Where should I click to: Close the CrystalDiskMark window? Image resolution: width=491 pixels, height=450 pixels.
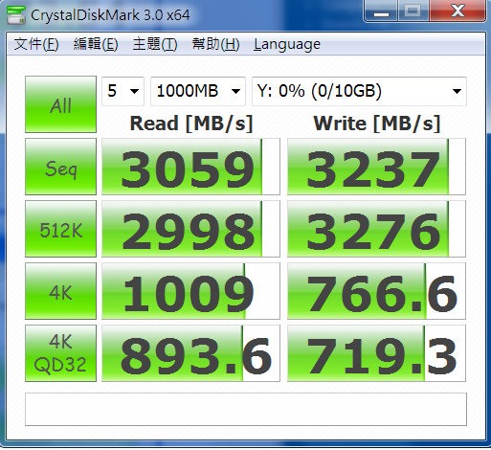coord(458,11)
